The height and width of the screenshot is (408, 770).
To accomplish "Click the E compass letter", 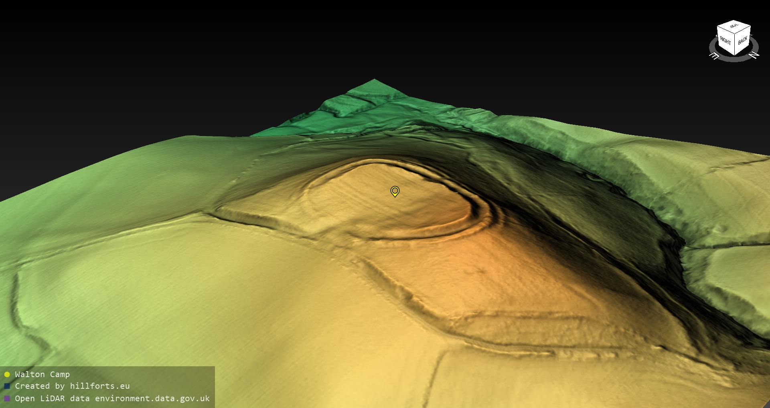I will pos(714,56).
